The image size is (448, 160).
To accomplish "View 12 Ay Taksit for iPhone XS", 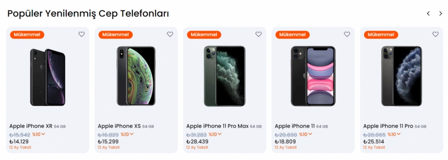I will tap(108, 147).
